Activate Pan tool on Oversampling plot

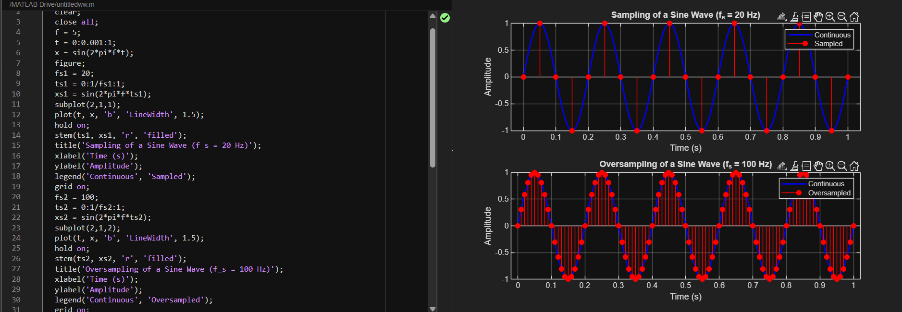coord(818,166)
